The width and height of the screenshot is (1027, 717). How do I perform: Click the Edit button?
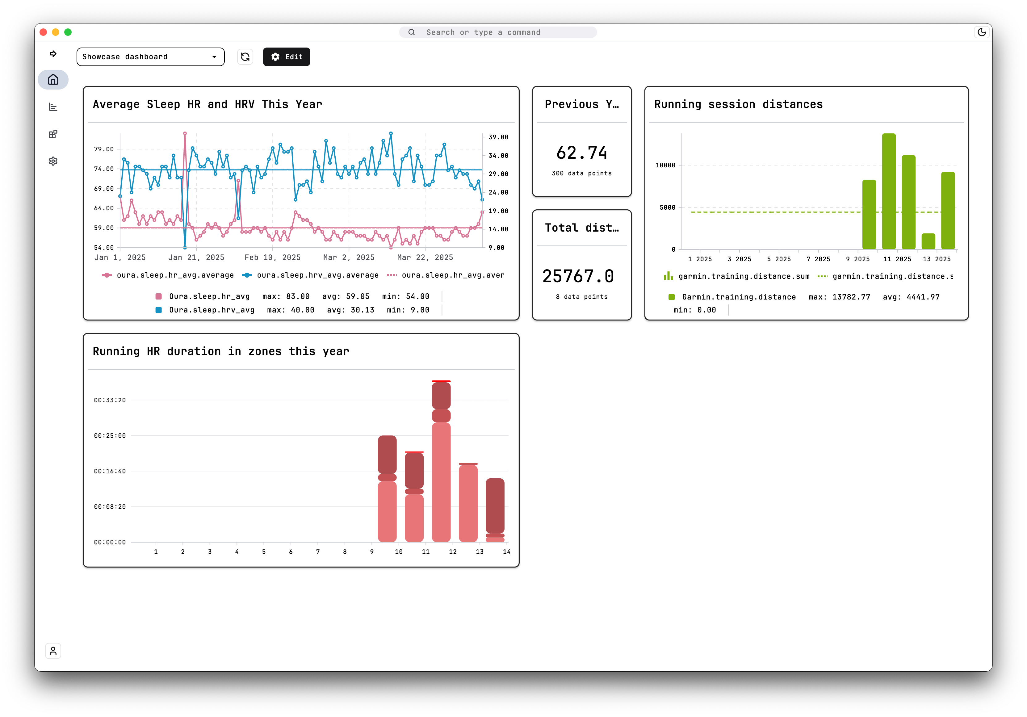[x=286, y=57]
